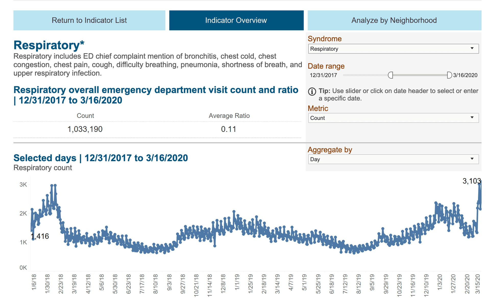Click the 3,103 peak data point label
This screenshot has width=490, height=302.
coord(471,181)
